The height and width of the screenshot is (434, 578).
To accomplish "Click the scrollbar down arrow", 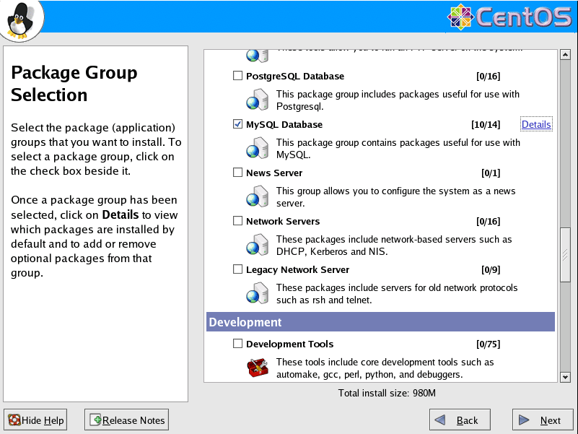I will (565, 376).
